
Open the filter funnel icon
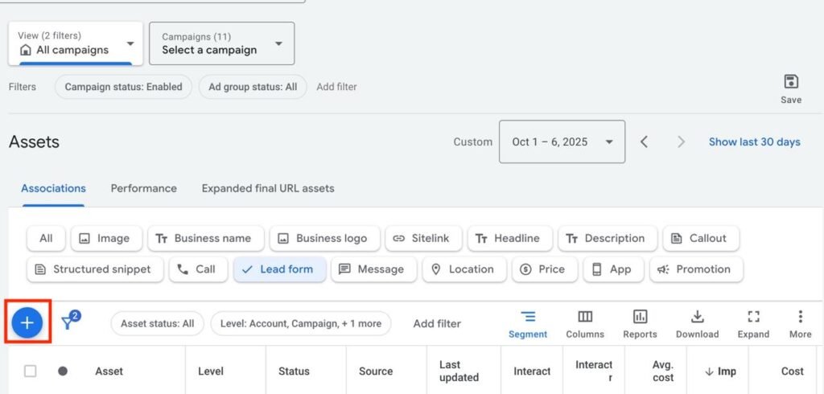(70, 323)
